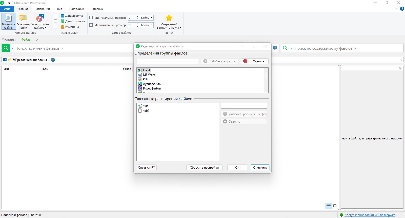The height and width of the screenshot is (218, 405).
Task: Enable the Дата доступа checkbox
Action: [55, 16]
